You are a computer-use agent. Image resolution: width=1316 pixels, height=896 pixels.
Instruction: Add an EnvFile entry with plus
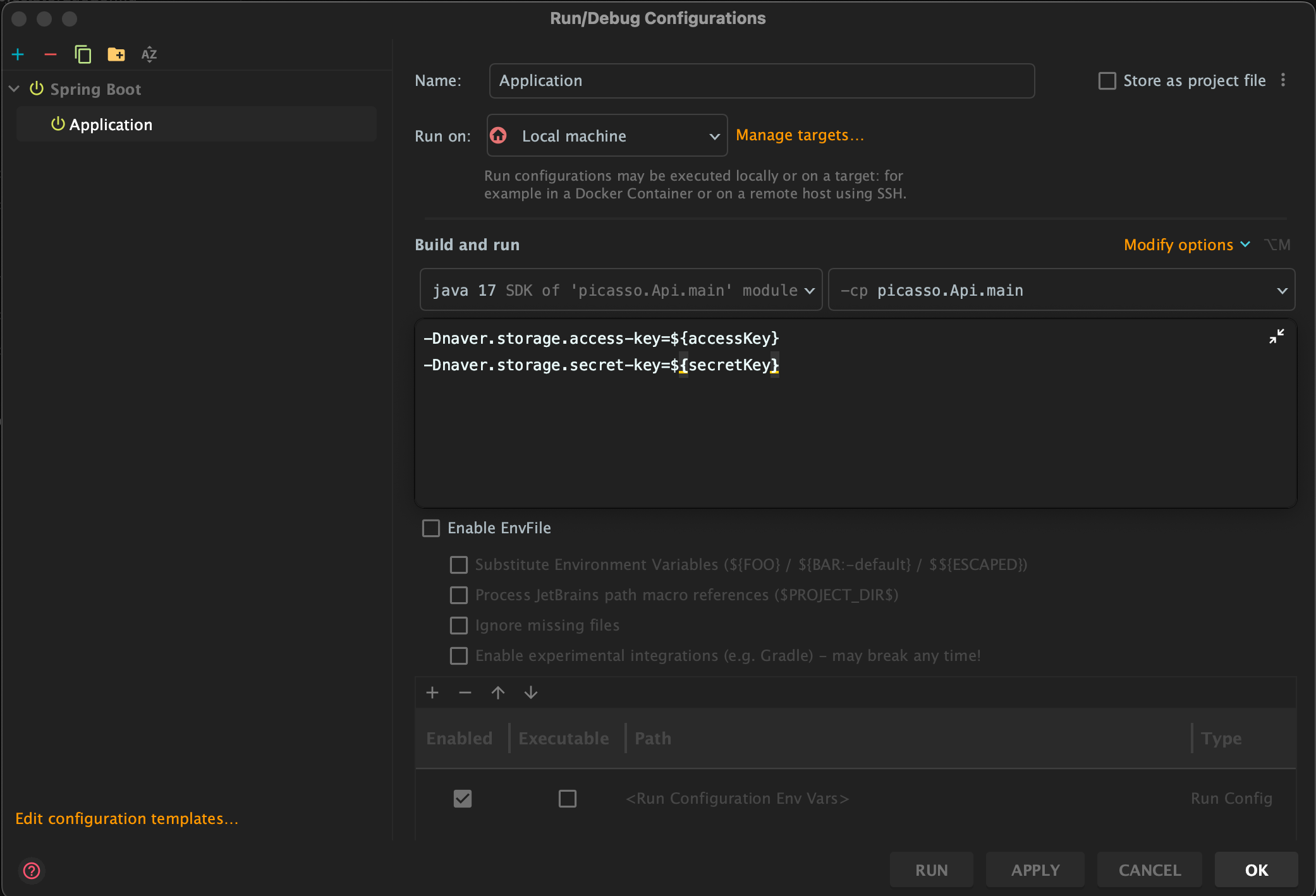click(x=432, y=693)
